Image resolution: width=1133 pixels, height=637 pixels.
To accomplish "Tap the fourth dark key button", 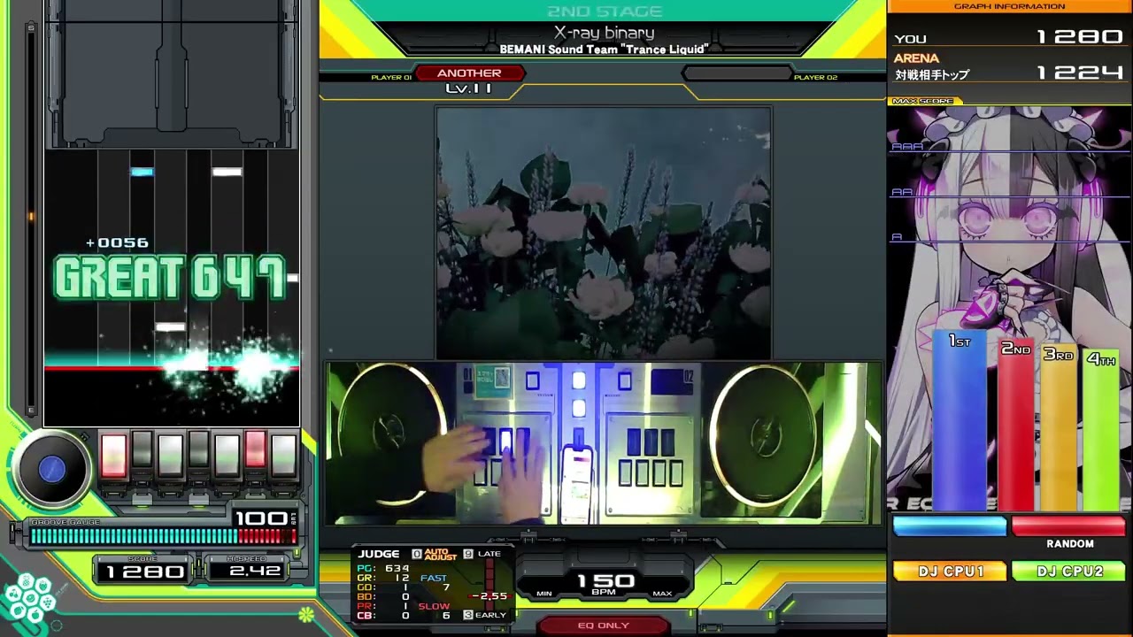I will (198, 449).
